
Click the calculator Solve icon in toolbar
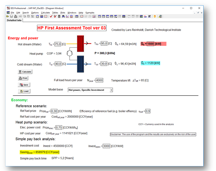tap(59, 16)
